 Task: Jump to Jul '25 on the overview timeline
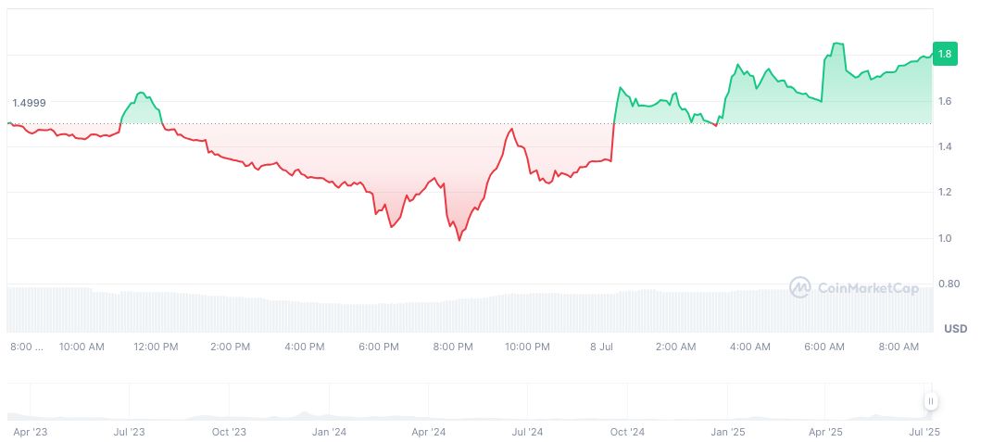(924, 432)
